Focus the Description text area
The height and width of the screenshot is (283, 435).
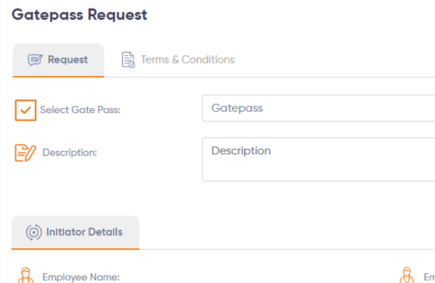[319, 160]
